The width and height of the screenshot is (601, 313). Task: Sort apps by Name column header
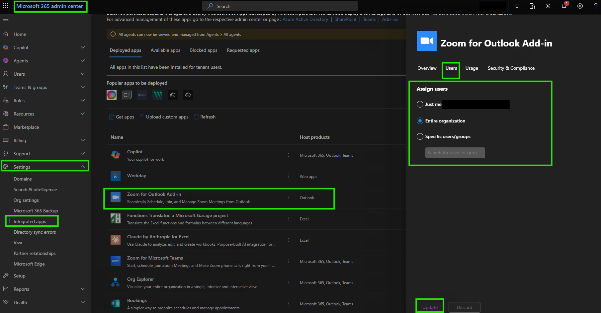(117, 137)
